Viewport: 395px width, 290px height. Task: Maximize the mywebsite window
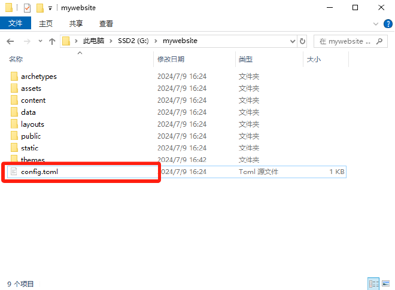coord(355,8)
